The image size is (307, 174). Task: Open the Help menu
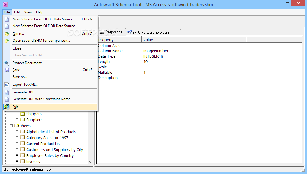coord(39,12)
